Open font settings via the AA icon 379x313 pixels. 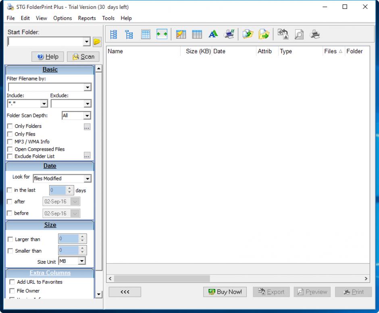(213, 34)
